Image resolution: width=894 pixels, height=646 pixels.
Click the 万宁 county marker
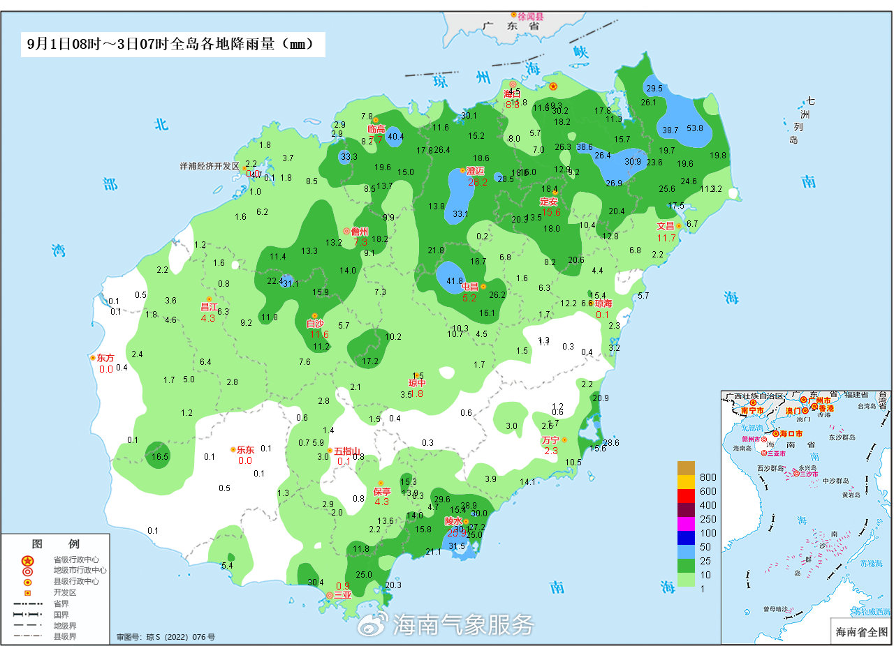[x=564, y=440]
